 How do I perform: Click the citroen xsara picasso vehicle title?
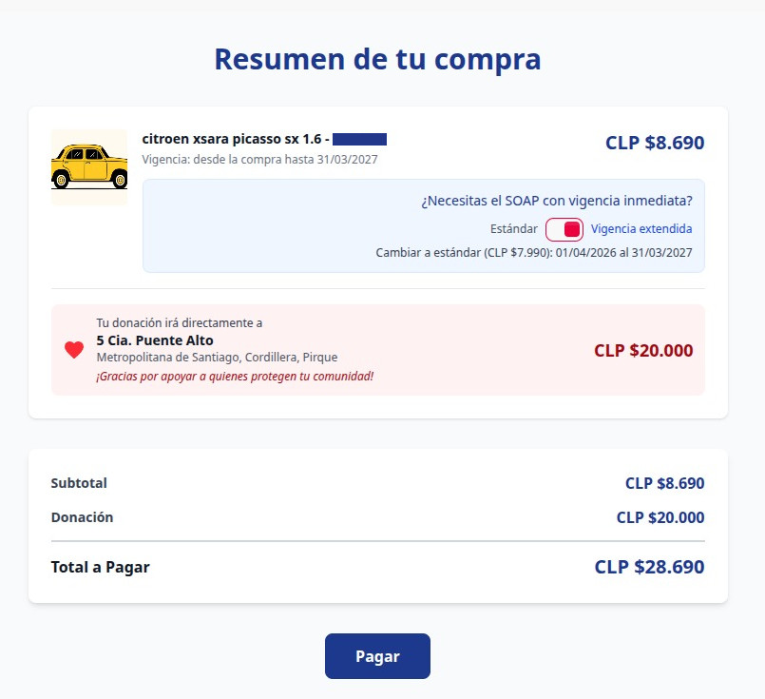pyautogui.click(x=235, y=140)
